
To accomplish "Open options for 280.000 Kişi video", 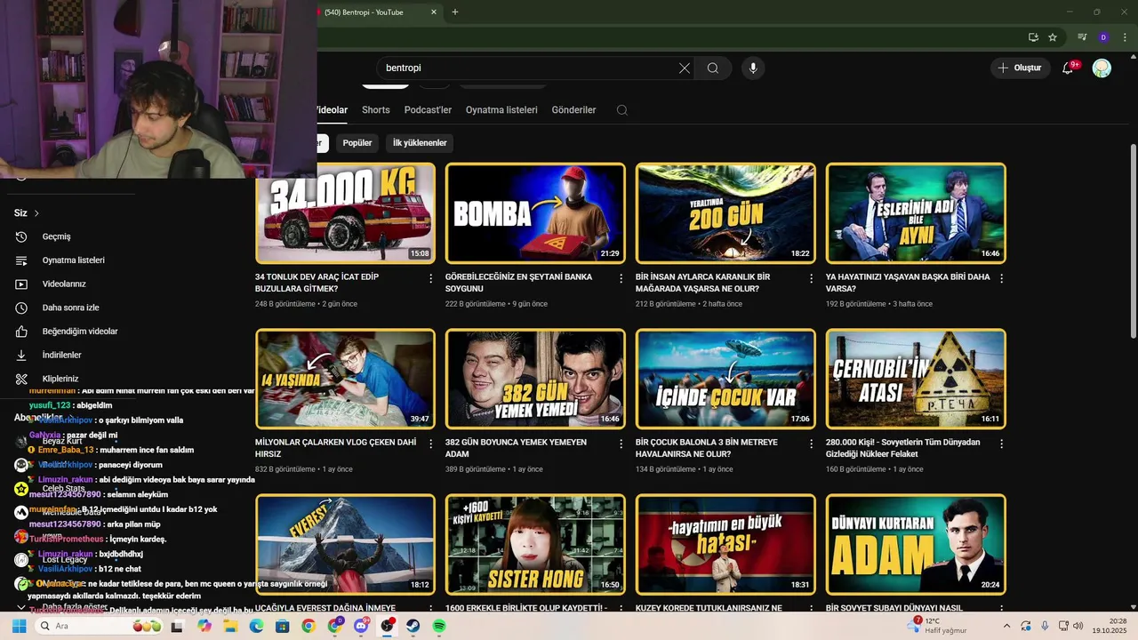I will [x=1002, y=444].
